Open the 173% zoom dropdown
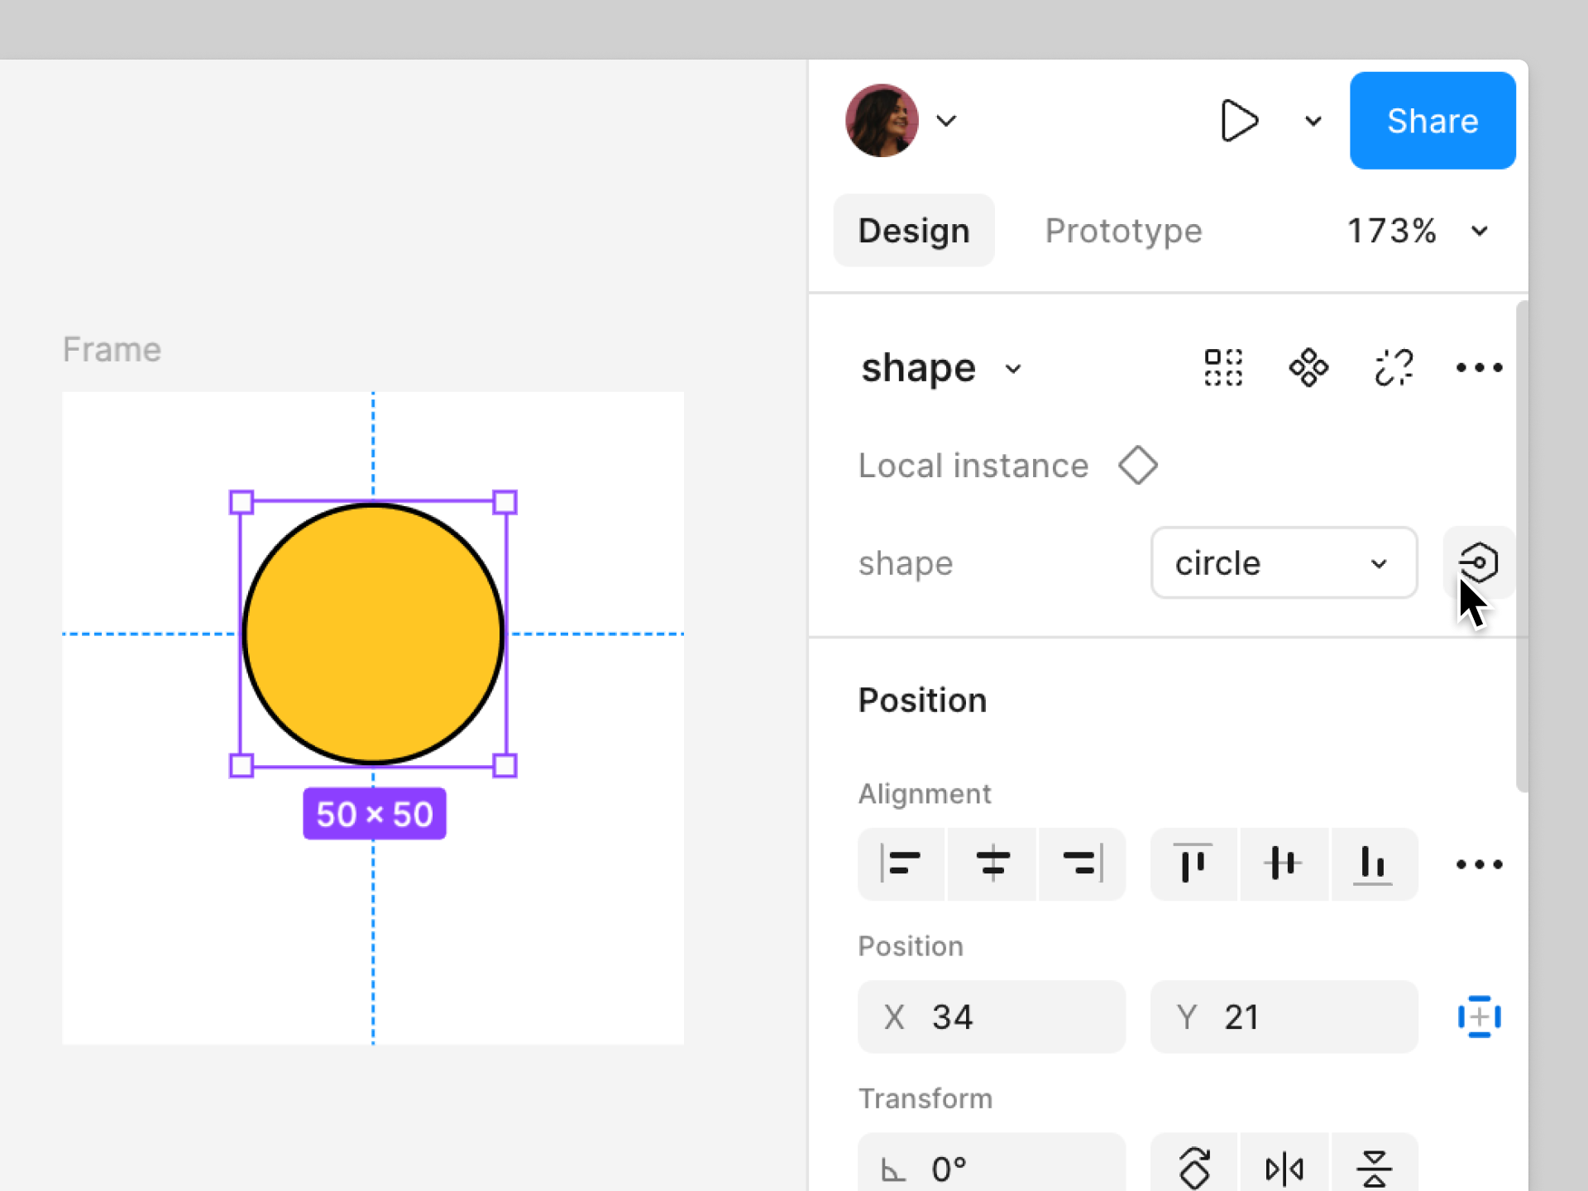This screenshot has width=1588, height=1191. [1418, 231]
